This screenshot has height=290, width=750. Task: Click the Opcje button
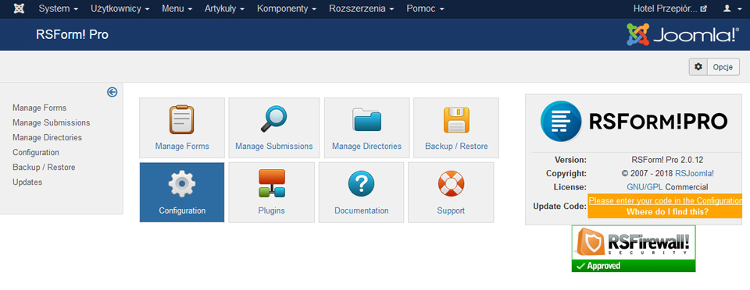click(x=714, y=67)
